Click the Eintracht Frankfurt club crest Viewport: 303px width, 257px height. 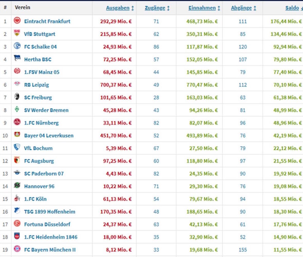[17, 20]
